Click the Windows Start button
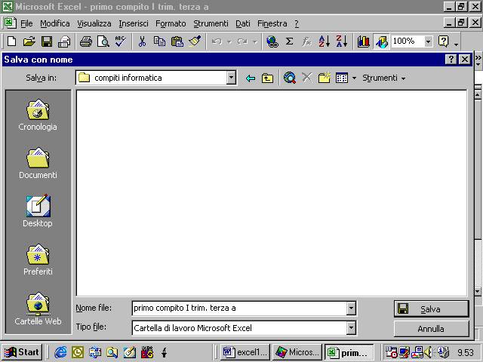The image size is (483, 362). [x=22, y=352]
